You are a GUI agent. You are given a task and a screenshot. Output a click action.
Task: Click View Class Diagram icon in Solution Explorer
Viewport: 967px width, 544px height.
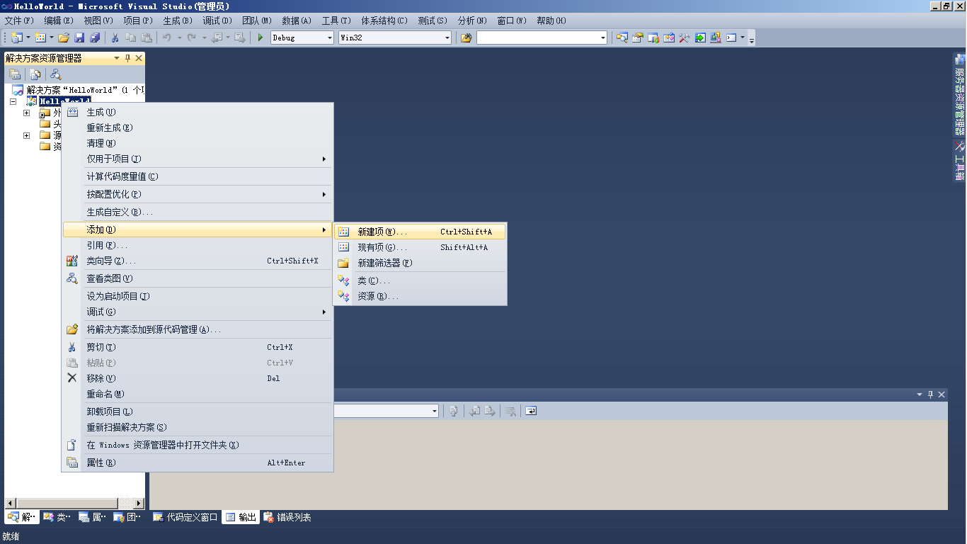56,74
